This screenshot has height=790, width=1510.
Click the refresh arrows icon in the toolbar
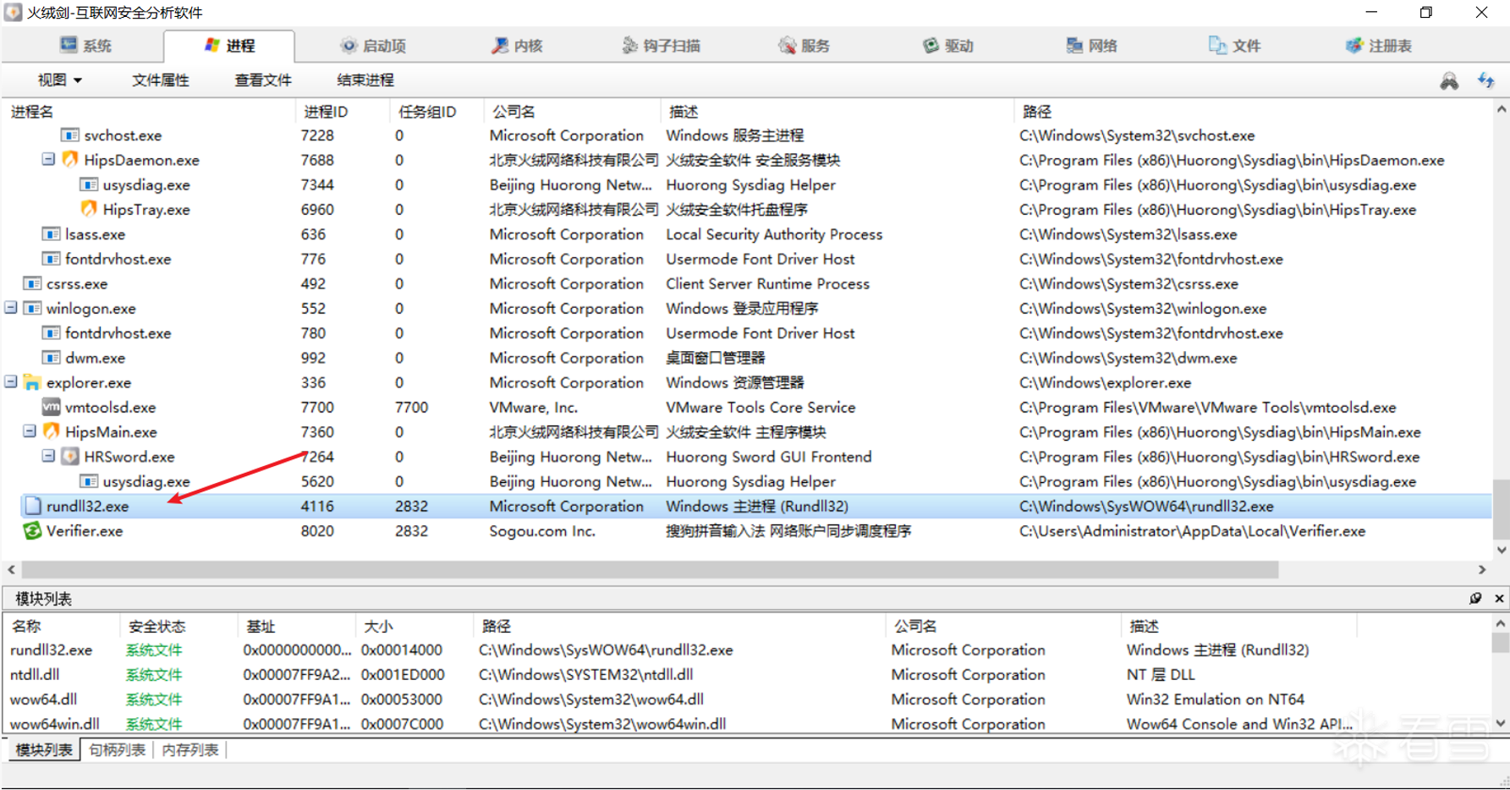(1485, 80)
